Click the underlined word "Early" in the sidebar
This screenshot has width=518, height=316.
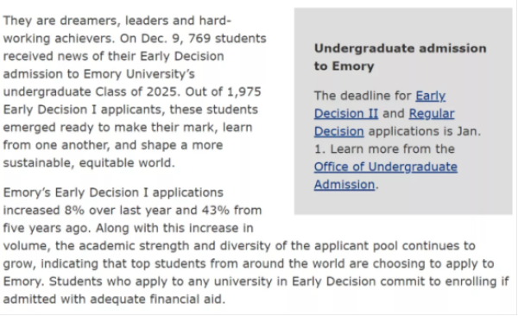pos(431,96)
